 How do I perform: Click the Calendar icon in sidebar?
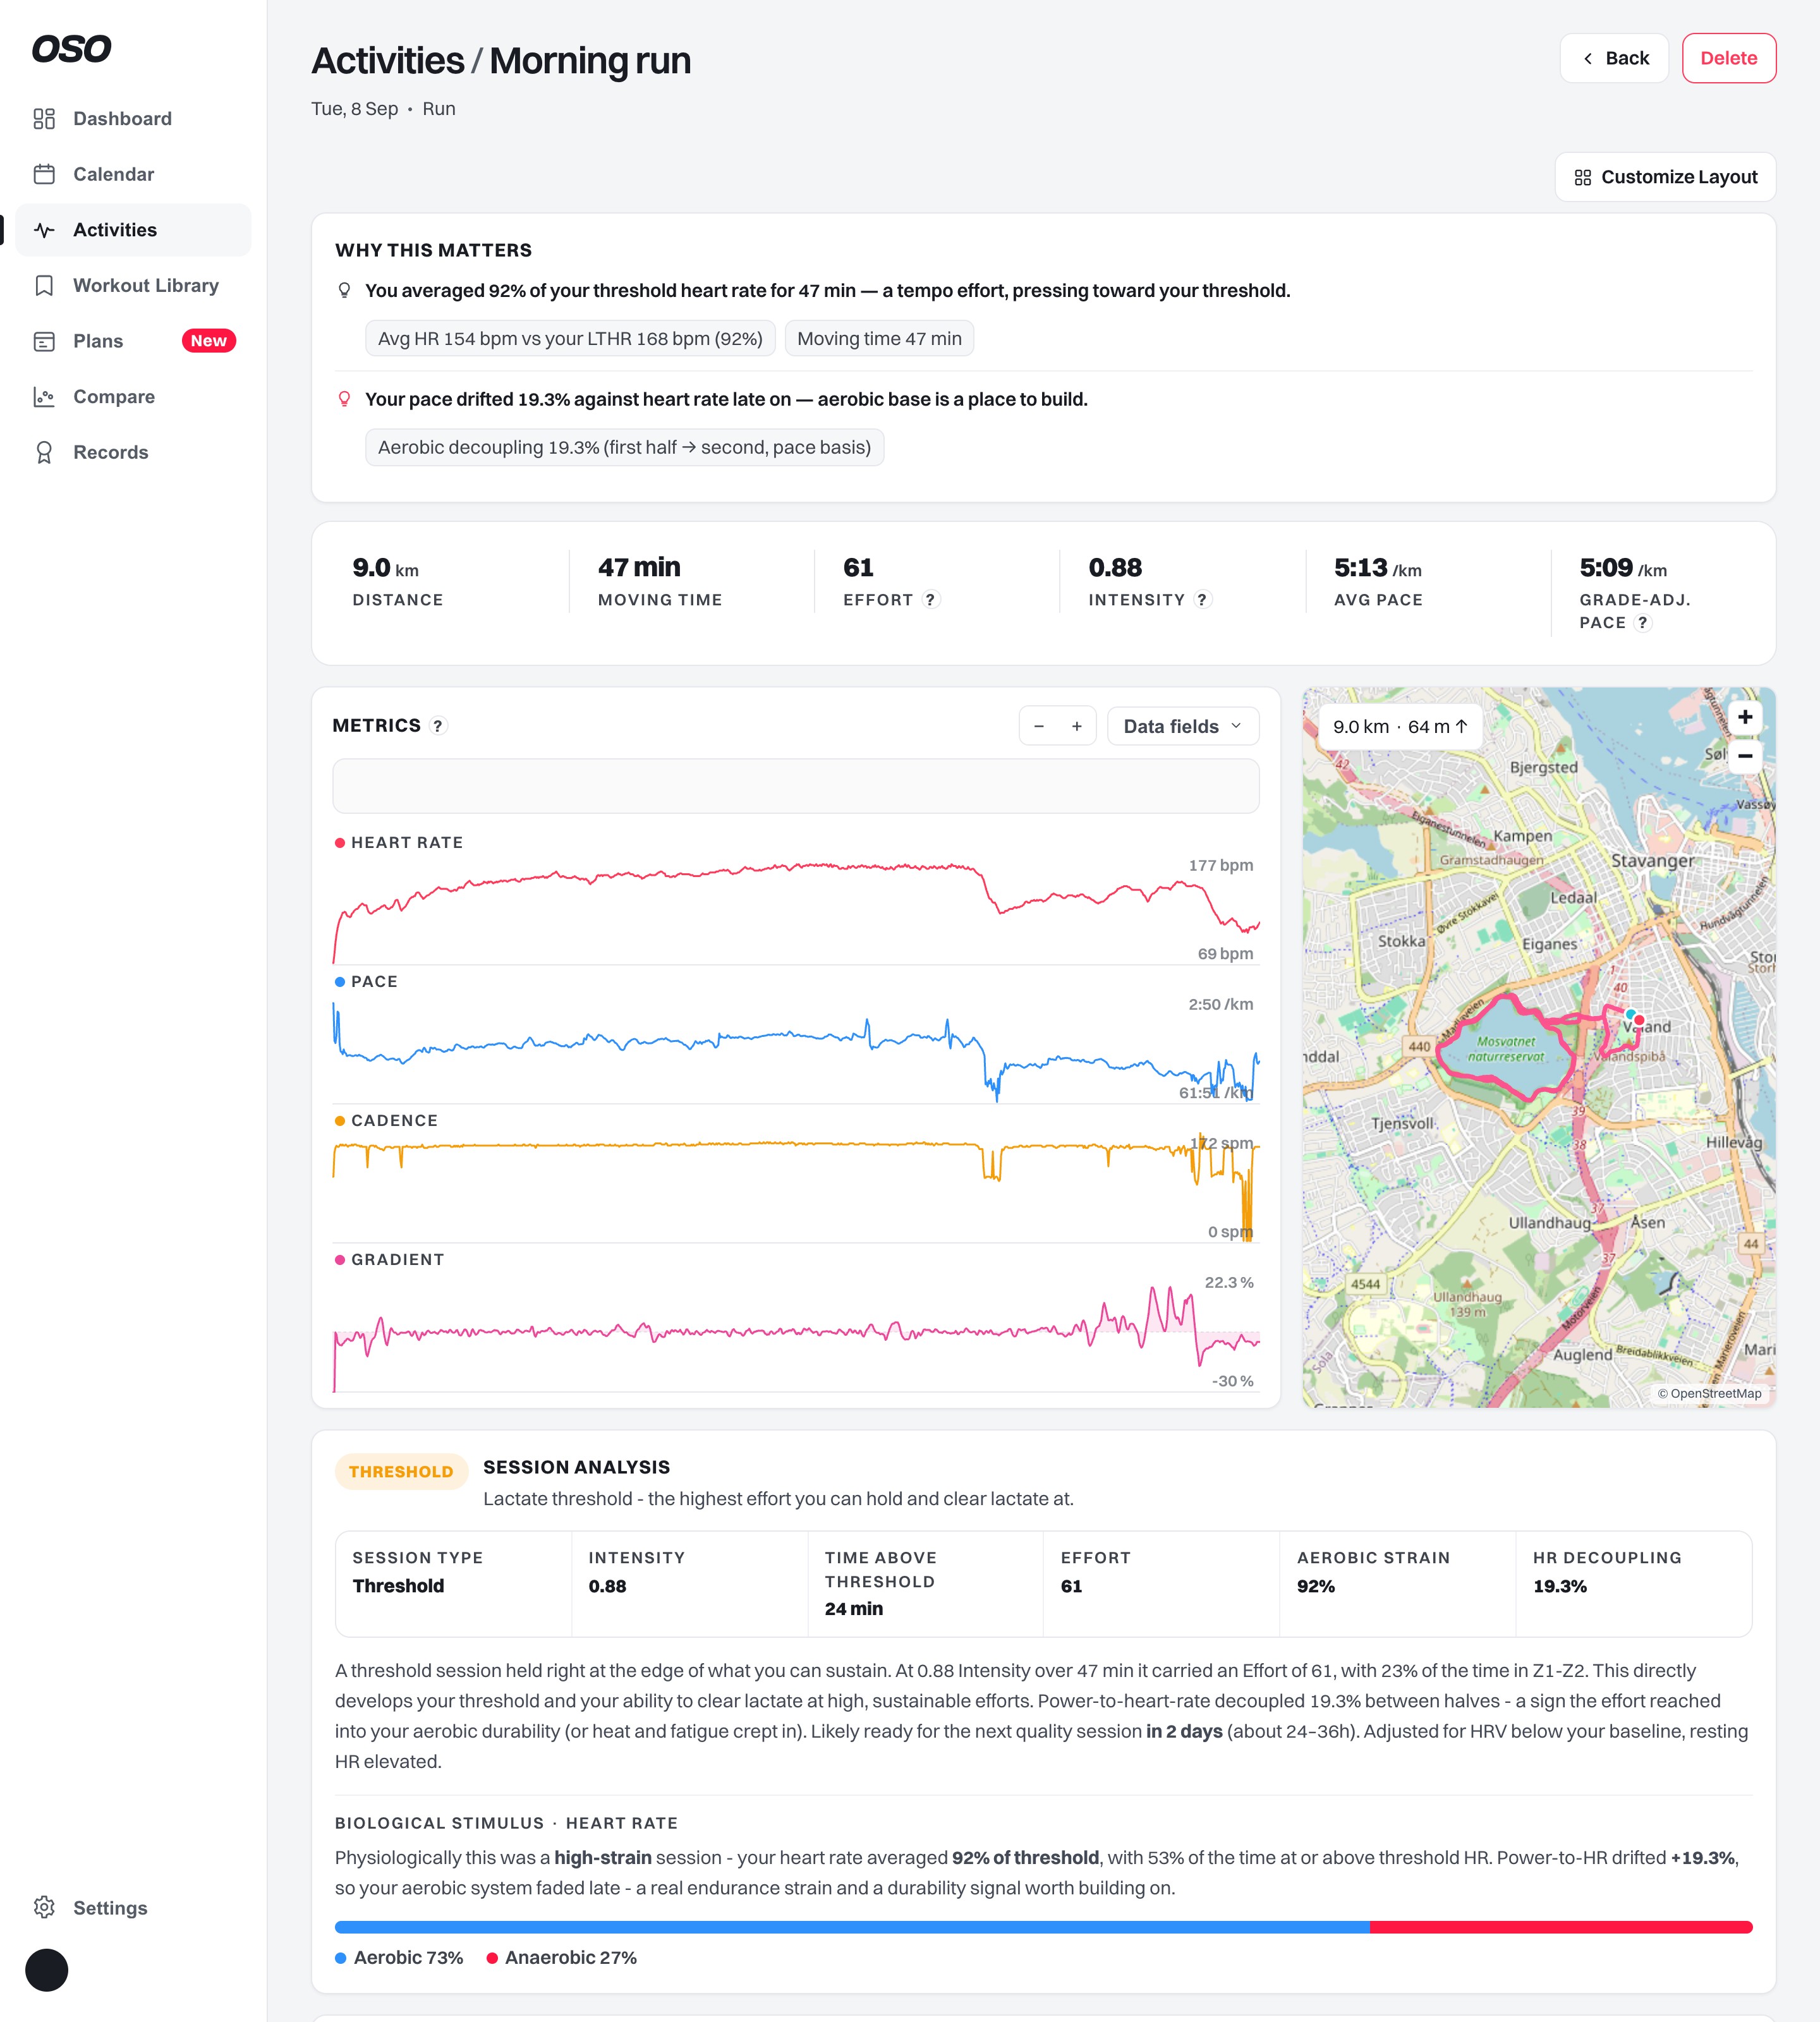[x=44, y=174]
